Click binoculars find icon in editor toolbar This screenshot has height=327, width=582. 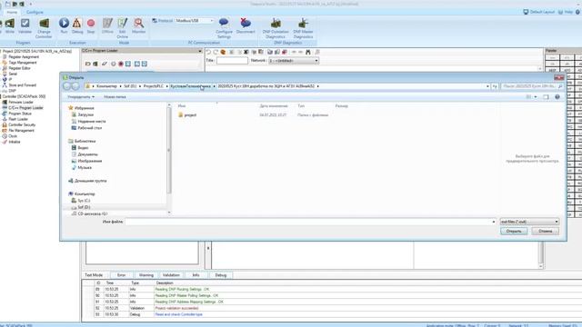307,53
